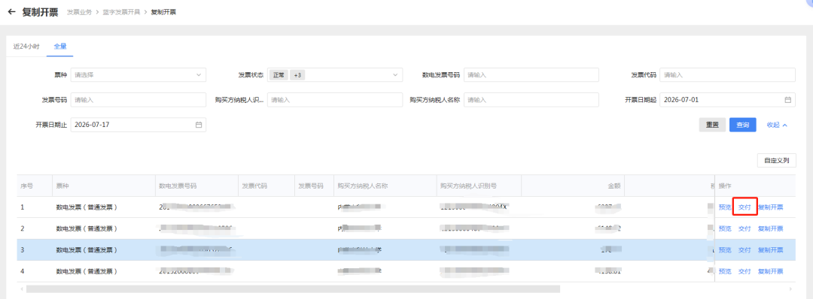Image resolution: width=813 pixels, height=299 pixels.
Task: Focus the 数电发票号码 input field
Action: click(531, 75)
